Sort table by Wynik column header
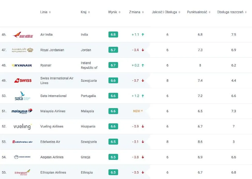This screenshot has width=252, height=179. click(114, 12)
